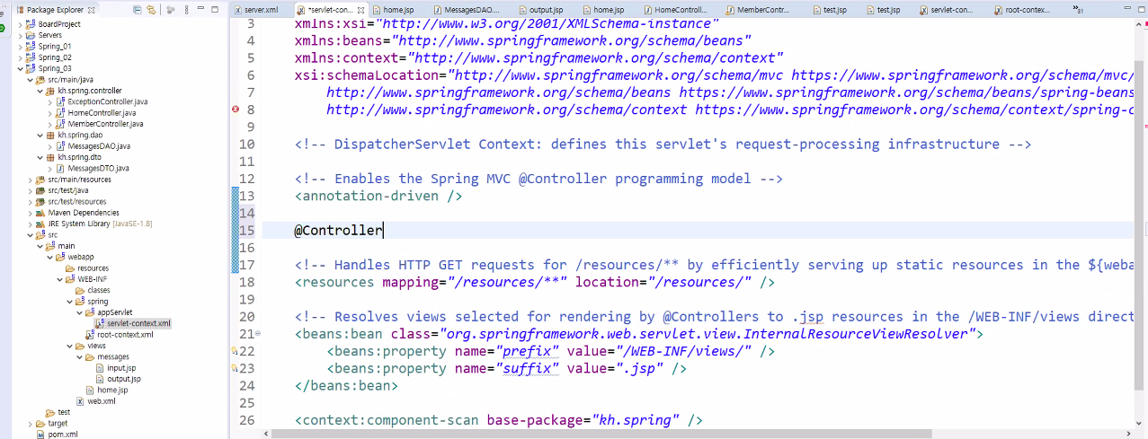This screenshot has height=439, width=1148.
Task: Select pom.xml in the tree
Action: coord(62,434)
